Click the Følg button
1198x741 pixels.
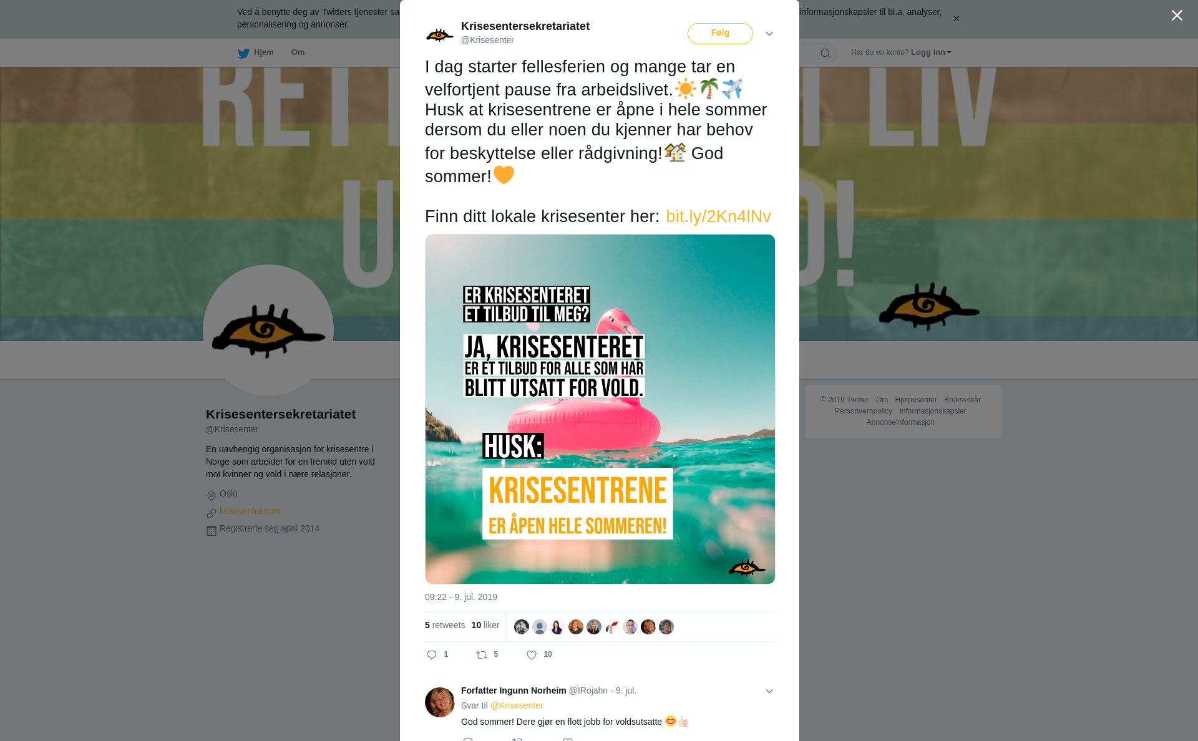(720, 34)
